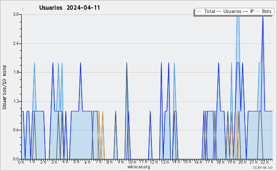The height and width of the screenshot is (171, 277).
Task: Click the '20 h' x-axis label
Action: pyautogui.click(x=242, y=162)
